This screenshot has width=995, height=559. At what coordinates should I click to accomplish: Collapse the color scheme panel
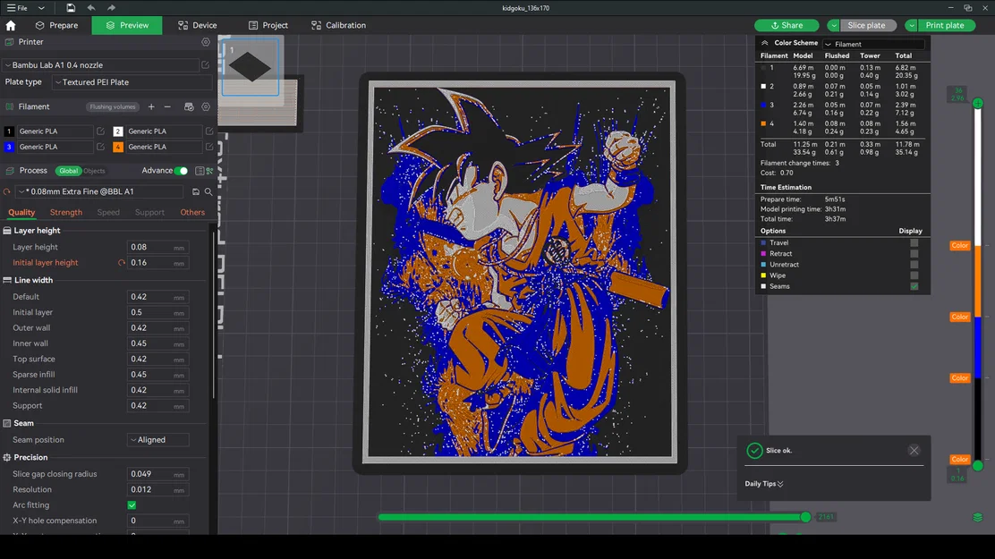765,43
